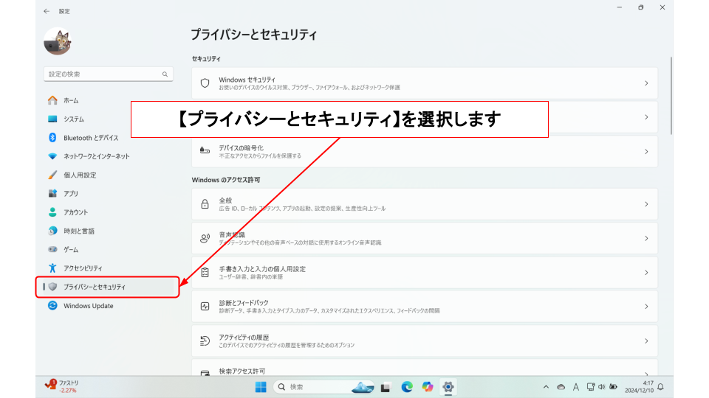Open 診断とフィードバック settings
Image resolution: width=709 pixels, height=398 pixels.
pos(424,306)
